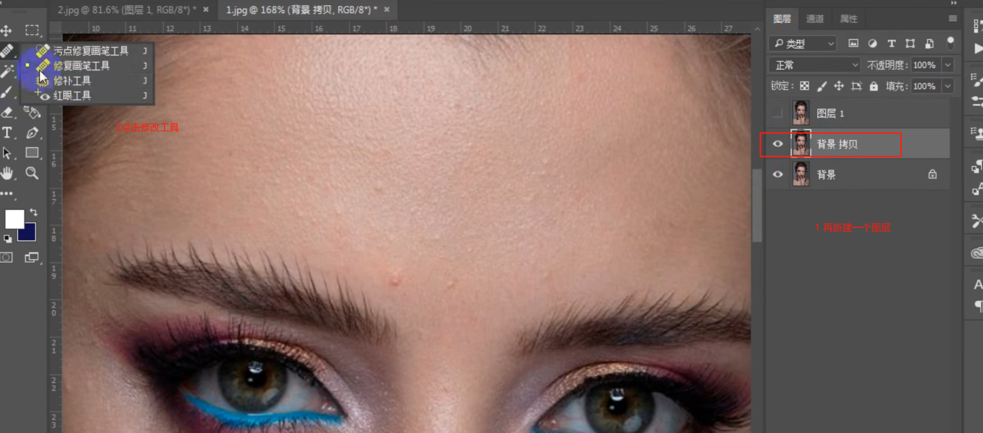The image size is (983, 433).
Task: Lock image pixels with brush icon
Action: tap(822, 86)
